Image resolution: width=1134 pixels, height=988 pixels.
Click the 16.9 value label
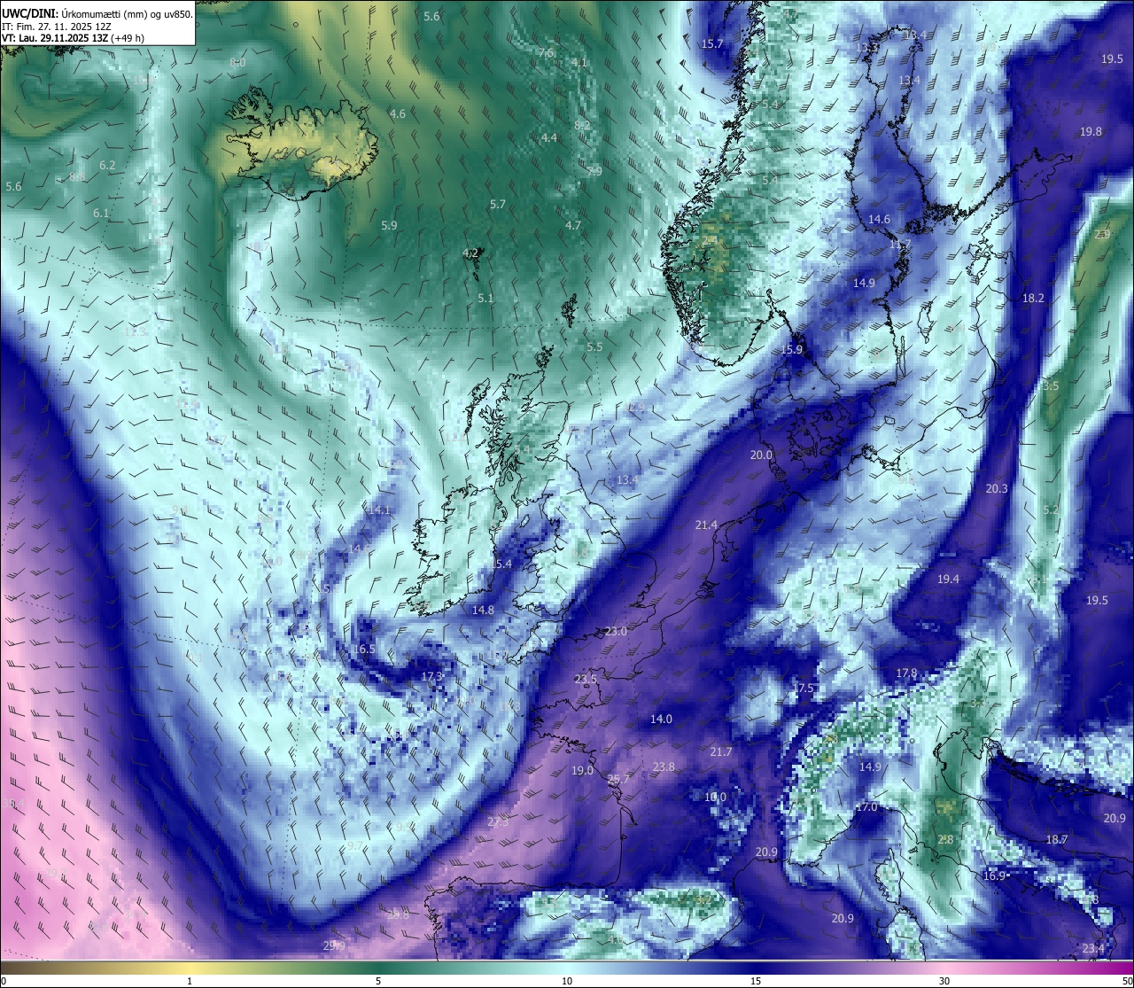coord(994,876)
